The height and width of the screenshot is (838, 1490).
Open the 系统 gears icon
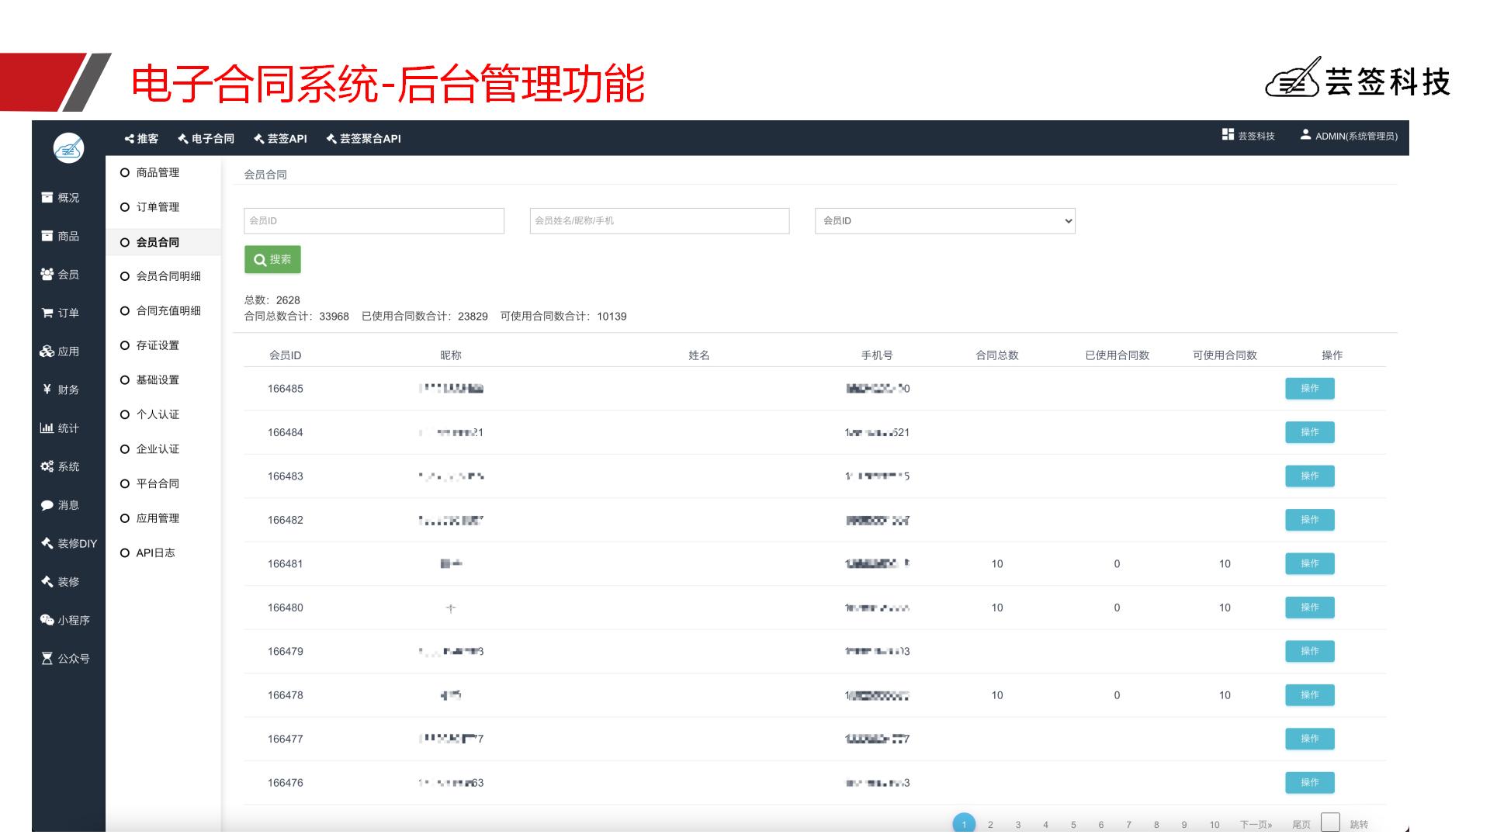tap(47, 466)
